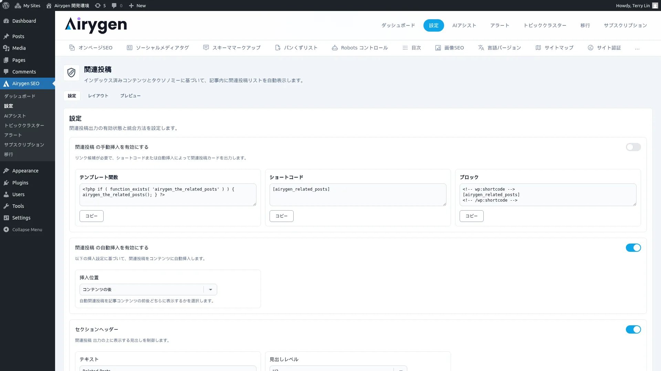Click the 目次 list icon

405,48
